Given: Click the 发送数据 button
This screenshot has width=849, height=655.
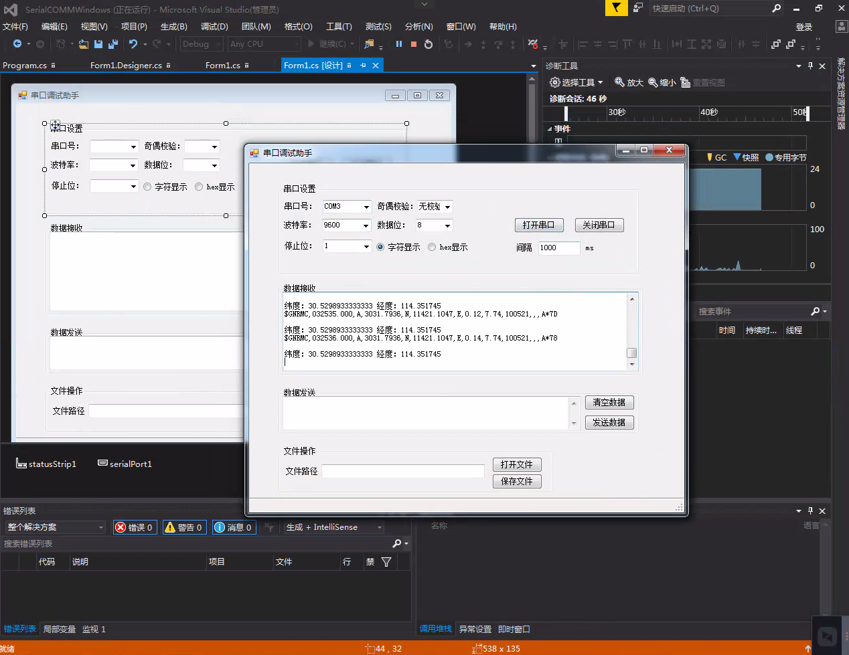Looking at the screenshot, I should (x=609, y=422).
